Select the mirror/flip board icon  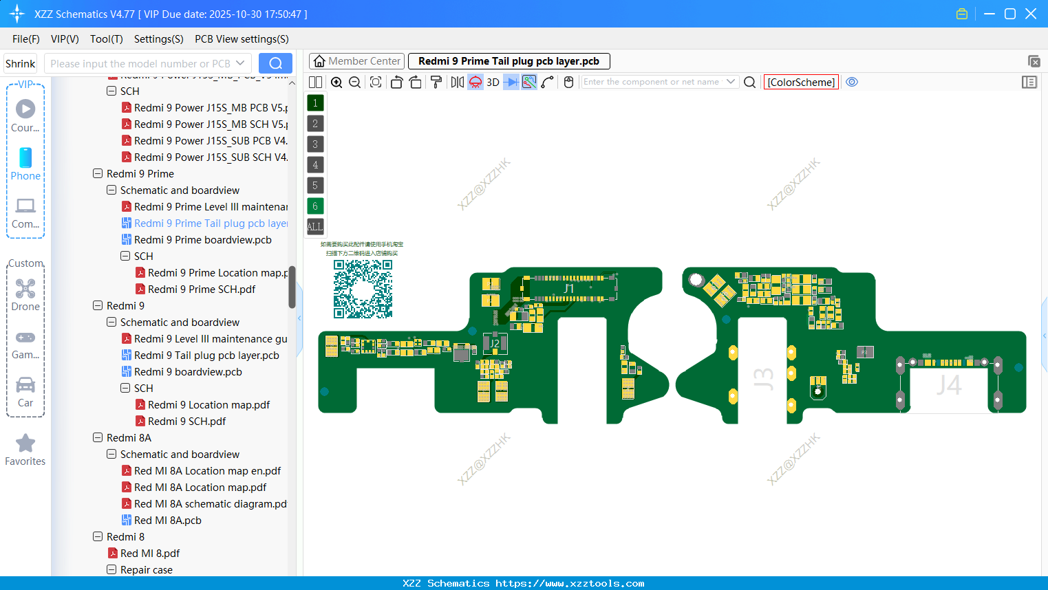coord(458,82)
